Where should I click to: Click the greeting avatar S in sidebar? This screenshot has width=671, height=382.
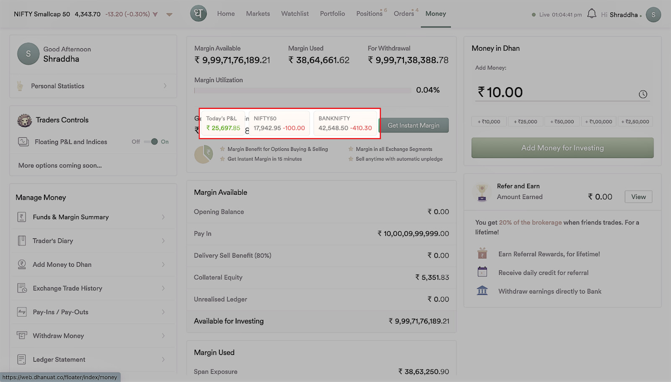(29, 54)
